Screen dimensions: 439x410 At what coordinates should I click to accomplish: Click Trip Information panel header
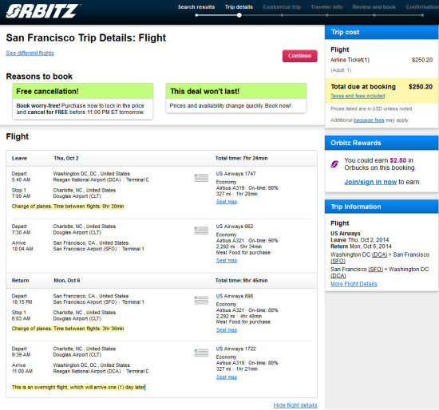point(382,207)
